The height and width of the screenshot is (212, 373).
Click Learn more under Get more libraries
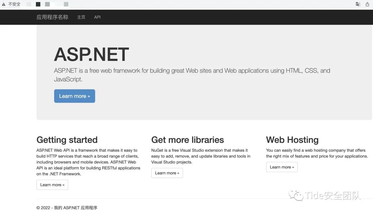(167, 173)
